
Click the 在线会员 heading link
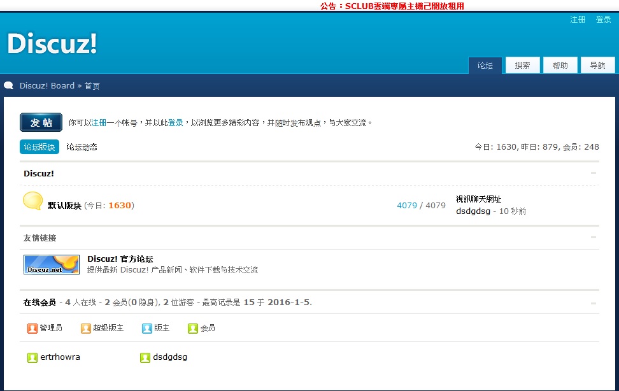[39, 302]
